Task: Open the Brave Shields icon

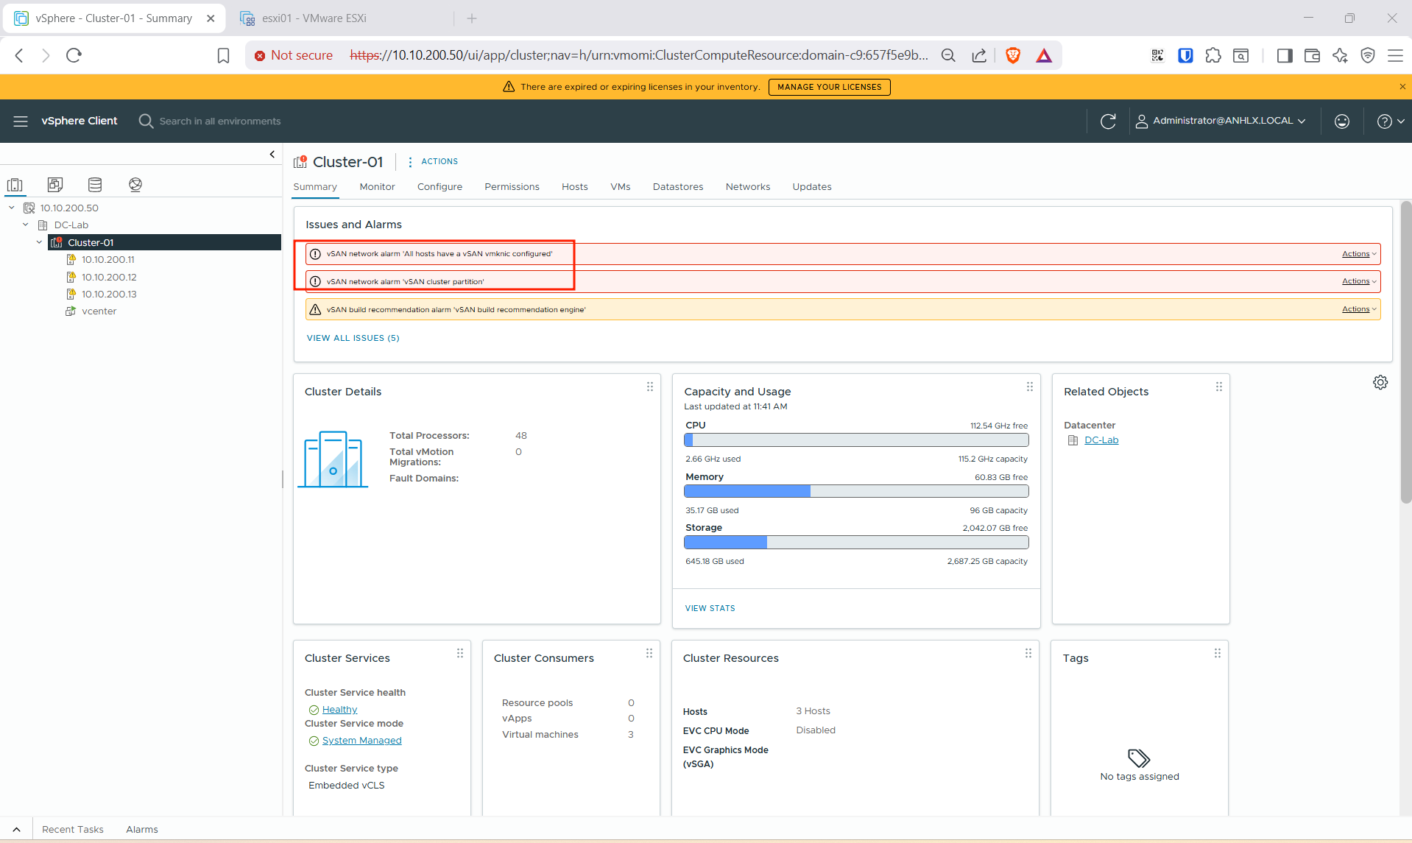Action: coord(1013,55)
